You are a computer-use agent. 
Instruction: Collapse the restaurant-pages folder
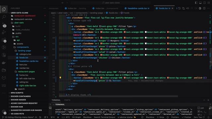click(26, 72)
